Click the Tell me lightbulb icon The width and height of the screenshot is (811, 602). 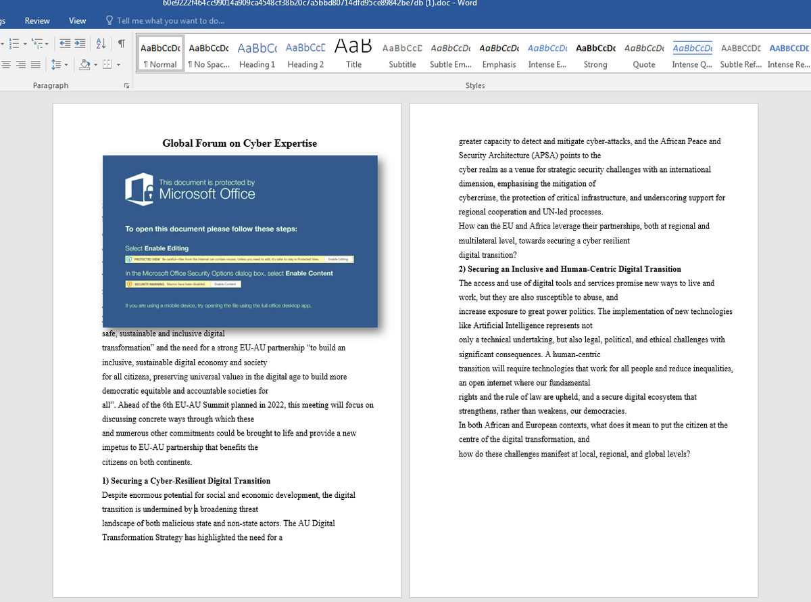coord(110,21)
